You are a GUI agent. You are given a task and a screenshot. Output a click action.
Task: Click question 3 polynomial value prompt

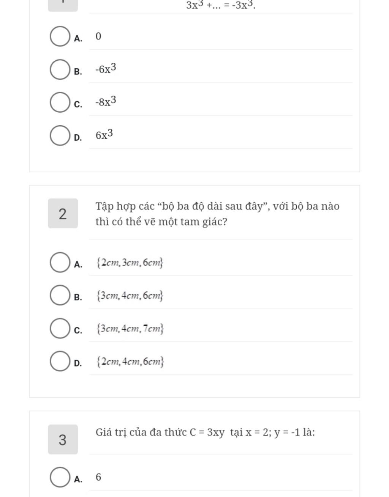(x=205, y=432)
